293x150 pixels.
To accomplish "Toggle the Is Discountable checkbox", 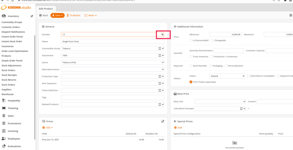I will 191,40.
